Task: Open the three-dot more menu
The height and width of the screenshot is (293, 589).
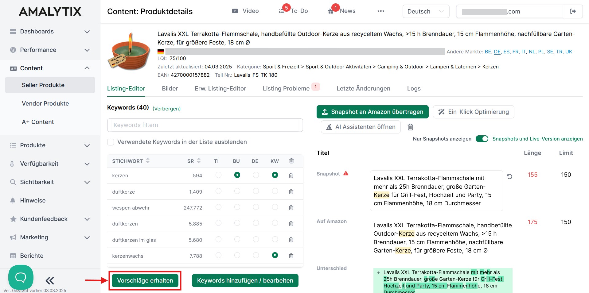Action: (381, 11)
